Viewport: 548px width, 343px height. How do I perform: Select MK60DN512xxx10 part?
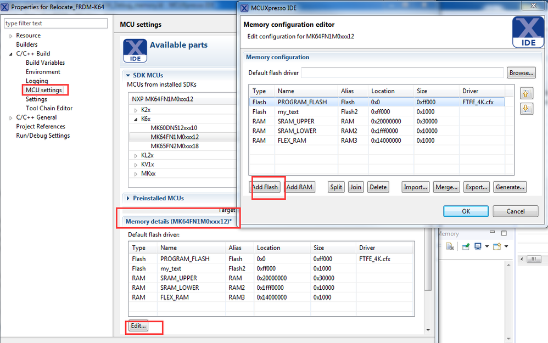(x=174, y=128)
